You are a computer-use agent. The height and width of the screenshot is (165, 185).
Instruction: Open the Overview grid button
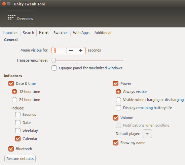21,18
